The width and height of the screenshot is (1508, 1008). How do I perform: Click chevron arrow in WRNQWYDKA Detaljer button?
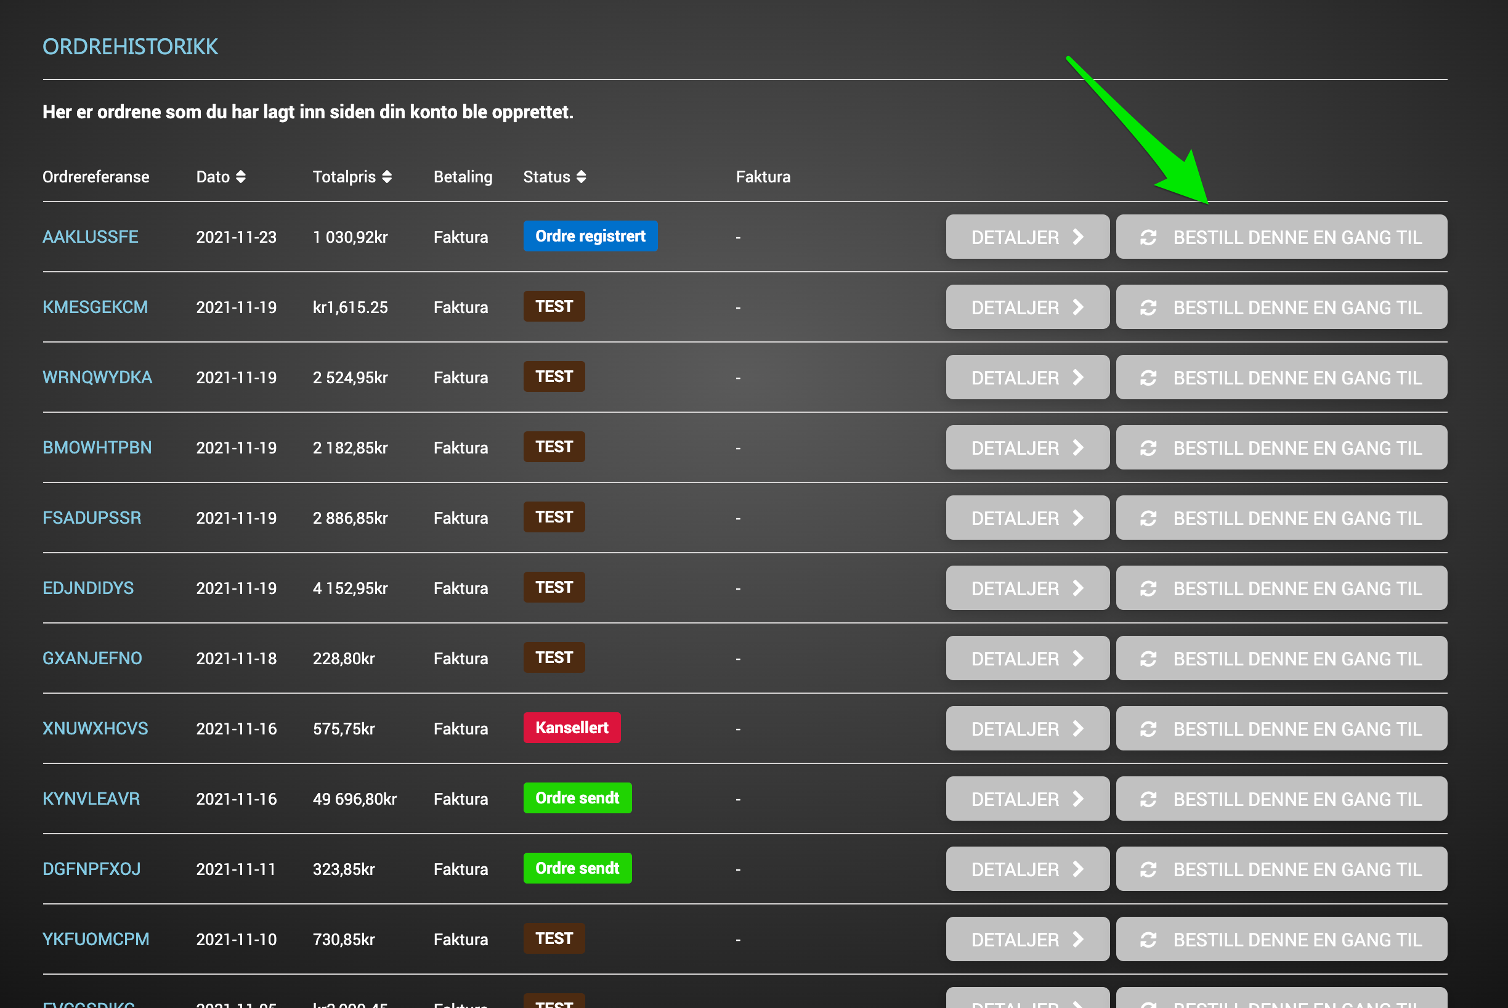point(1078,377)
